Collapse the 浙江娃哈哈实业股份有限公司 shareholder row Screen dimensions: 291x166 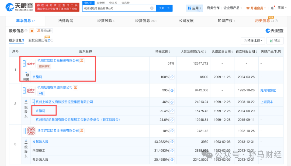[24, 131]
